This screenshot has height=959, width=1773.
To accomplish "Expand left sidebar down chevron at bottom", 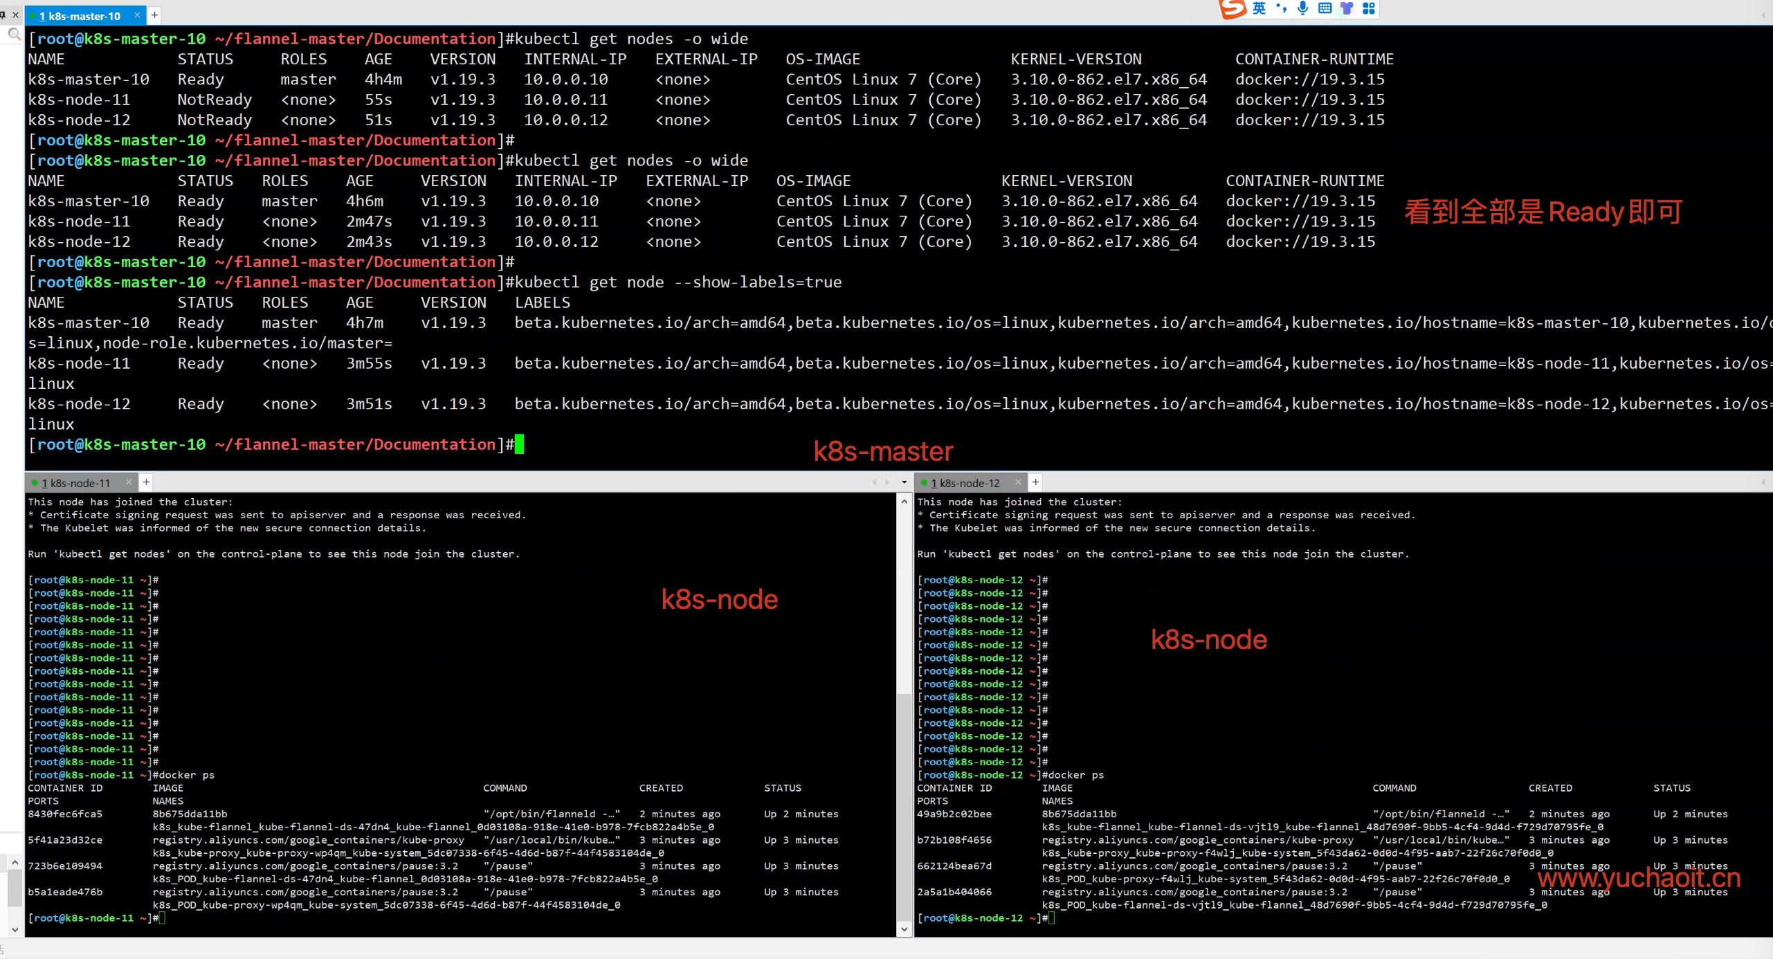I will pos(15,929).
